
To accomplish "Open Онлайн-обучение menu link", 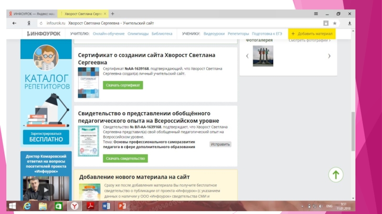I will point(109,34).
